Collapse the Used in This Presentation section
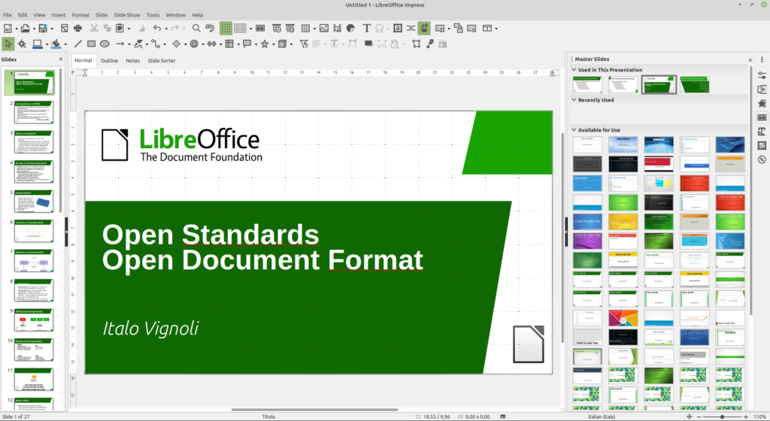770x421 pixels. click(x=574, y=70)
